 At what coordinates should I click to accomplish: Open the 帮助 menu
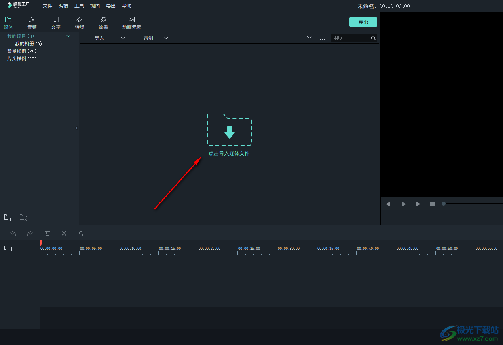(127, 6)
